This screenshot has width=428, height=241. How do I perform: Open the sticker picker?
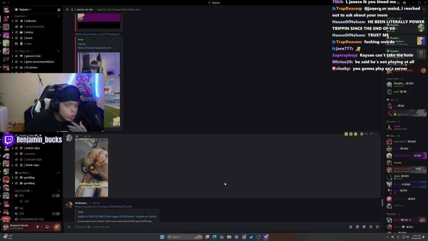(x=364, y=227)
